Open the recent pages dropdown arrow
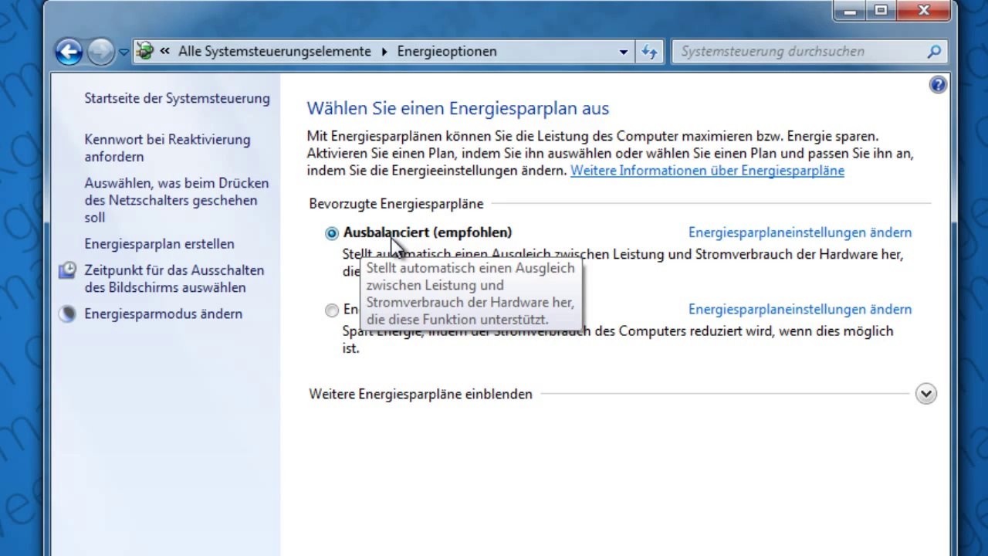Viewport: 988px width, 556px height. pos(123,53)
